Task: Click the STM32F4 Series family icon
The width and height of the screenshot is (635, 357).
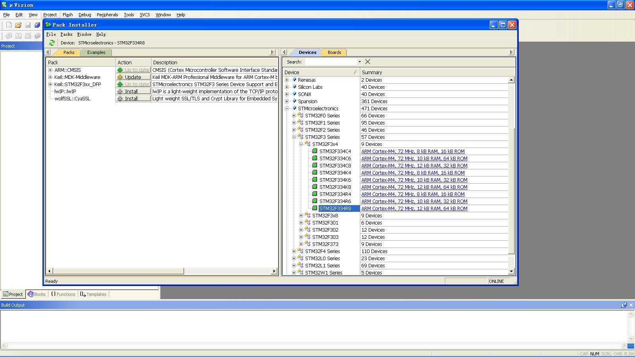Action: click(300, 251)
